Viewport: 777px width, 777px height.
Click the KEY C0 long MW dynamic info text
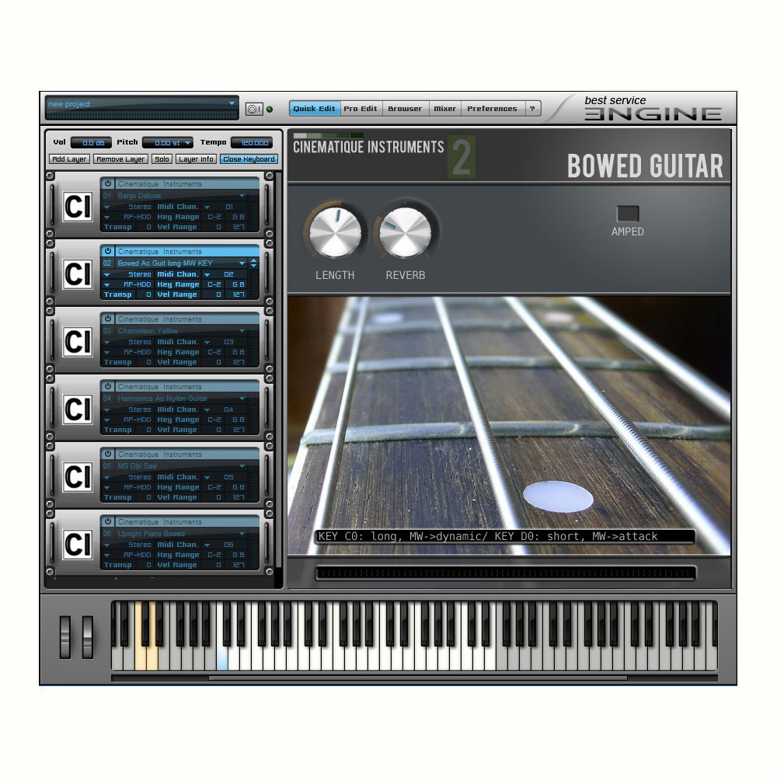[x=488, y=536]
